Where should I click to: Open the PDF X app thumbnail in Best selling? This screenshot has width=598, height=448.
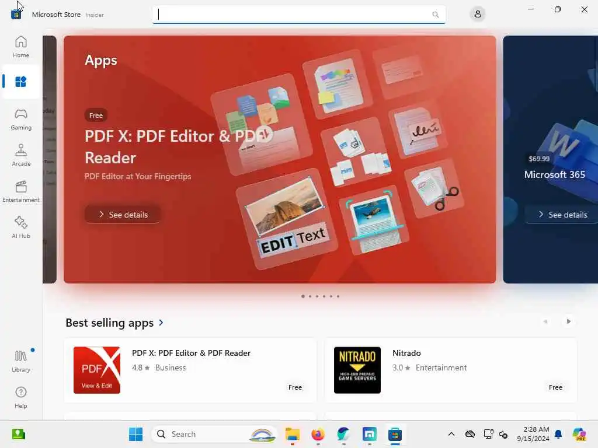pos(97,370)
